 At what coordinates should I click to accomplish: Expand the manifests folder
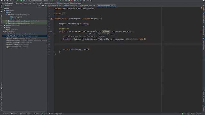click(x=5, y=11)
